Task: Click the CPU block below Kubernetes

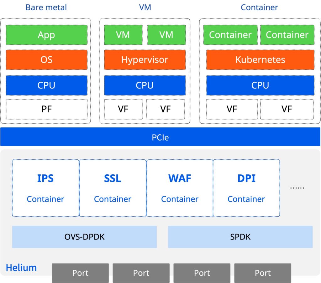Action: 260,85
